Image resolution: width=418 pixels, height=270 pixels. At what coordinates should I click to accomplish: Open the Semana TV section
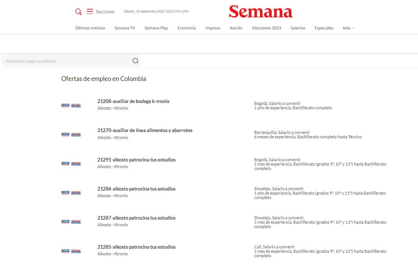(124, 28)
